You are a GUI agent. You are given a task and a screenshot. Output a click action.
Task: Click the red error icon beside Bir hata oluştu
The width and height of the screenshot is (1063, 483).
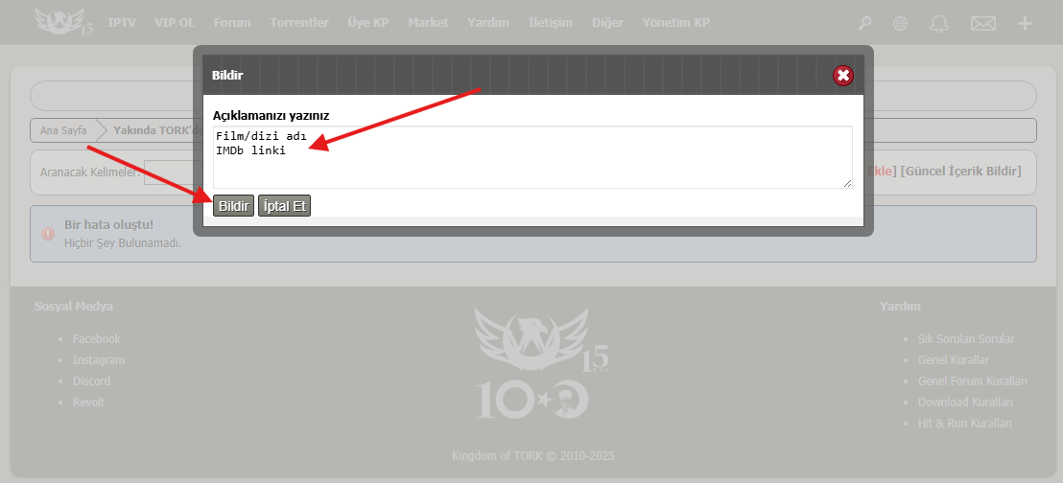click(x=48, y=234)
